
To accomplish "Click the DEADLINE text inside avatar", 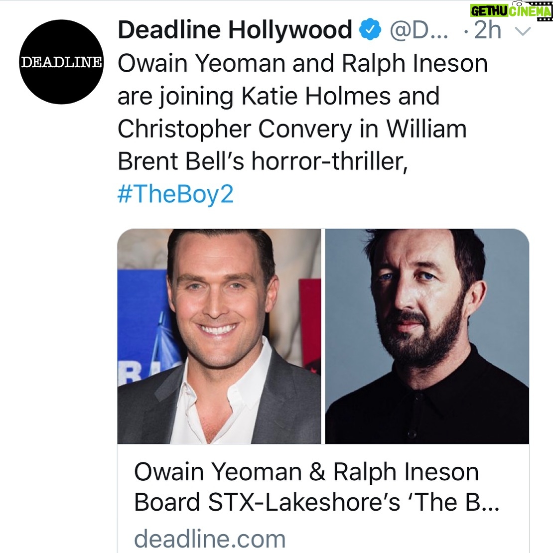I will (62, 62).
